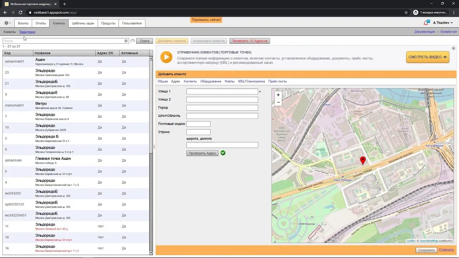Select the Главная точка Ашан row
This screenshot has width=459, height=258.
point(76,161)
